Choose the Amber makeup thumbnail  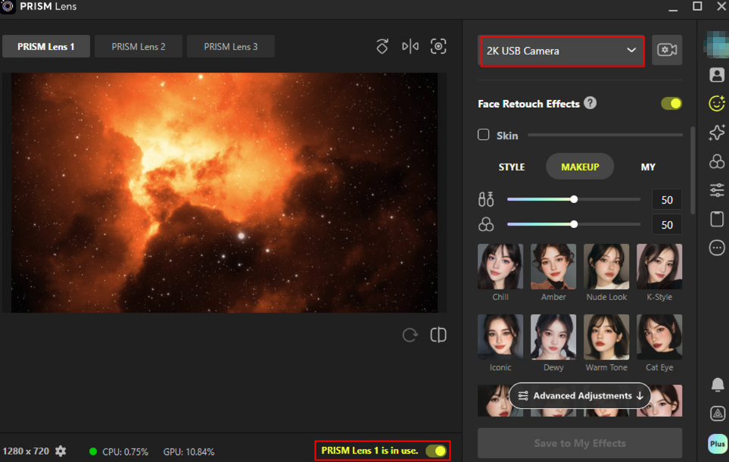(x=553, y=267)
